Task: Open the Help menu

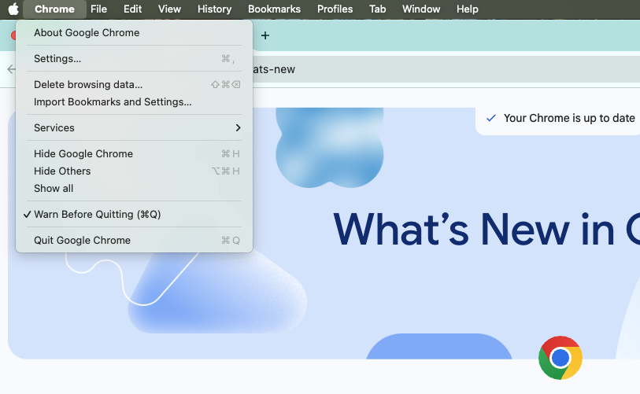Action: 468,9
